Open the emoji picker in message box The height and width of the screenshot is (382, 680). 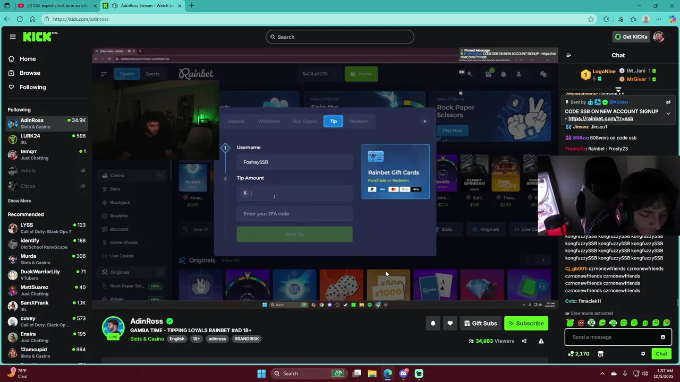tap(662, 337)
